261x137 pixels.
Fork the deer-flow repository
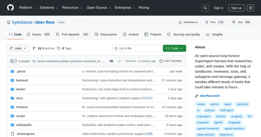coord(210,22)
